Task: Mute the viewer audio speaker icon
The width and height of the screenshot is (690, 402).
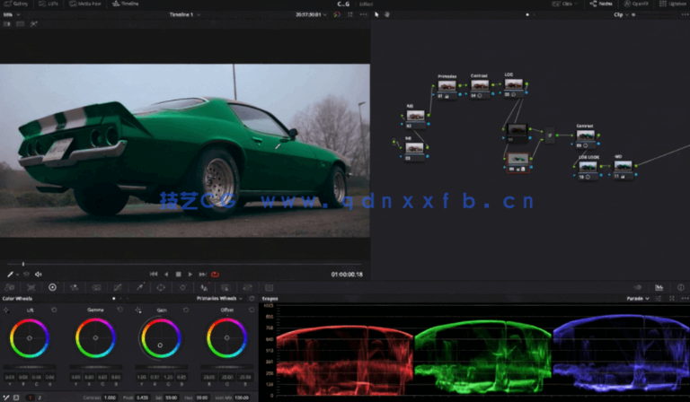Action: [39, 275]
